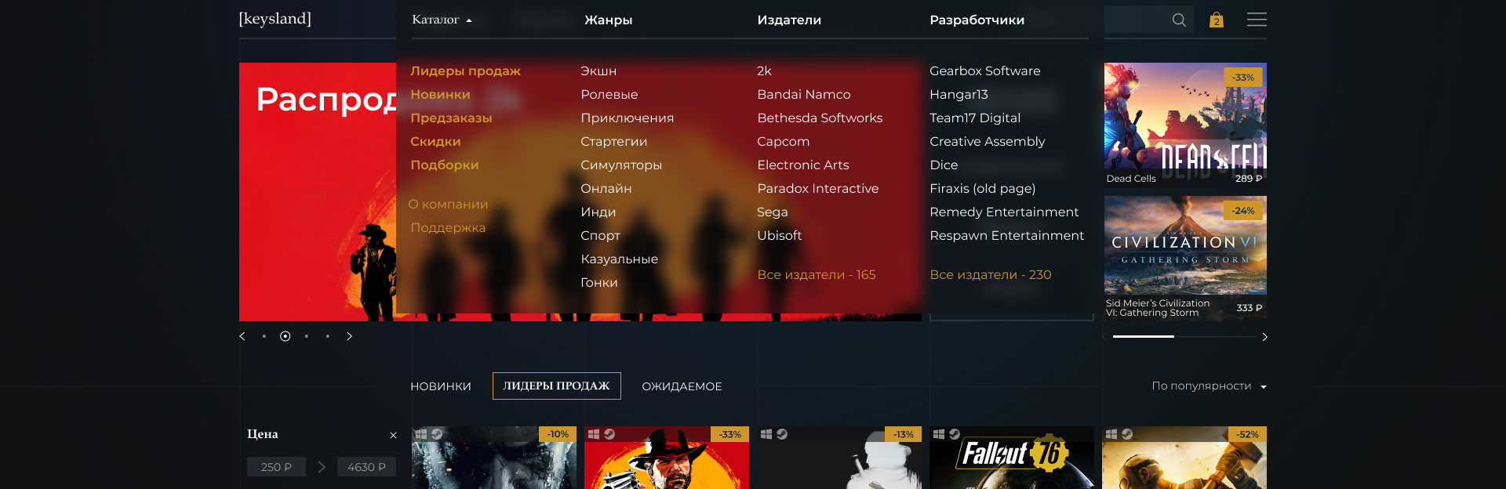Open the Dead Cells game card
The height and width of the screenshot is (489, 1506).
(1185, 124)
